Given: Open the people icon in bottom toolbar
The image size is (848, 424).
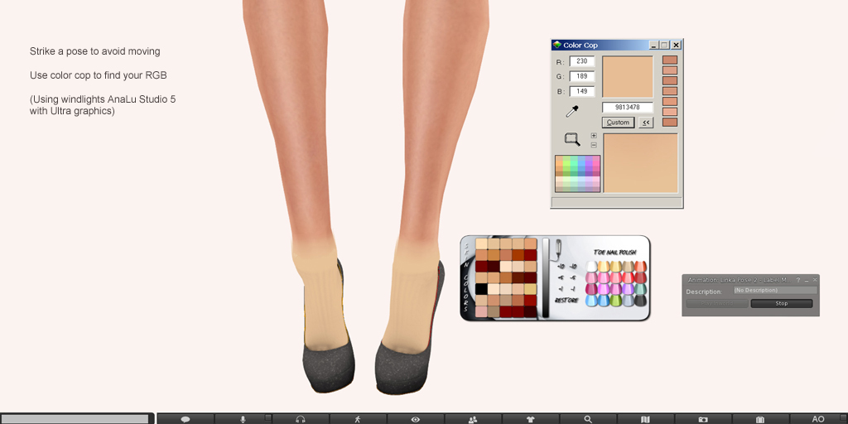Looking at the screenshot, I should click(x=473, y=419).
